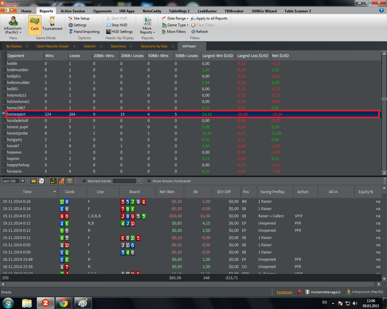Open the LeakBuster tab

207,11
